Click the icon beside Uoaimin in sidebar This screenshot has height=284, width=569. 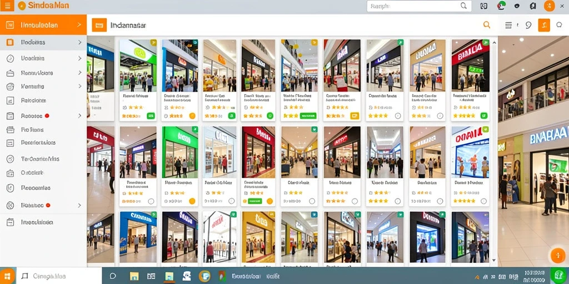(x=10, y=58)
